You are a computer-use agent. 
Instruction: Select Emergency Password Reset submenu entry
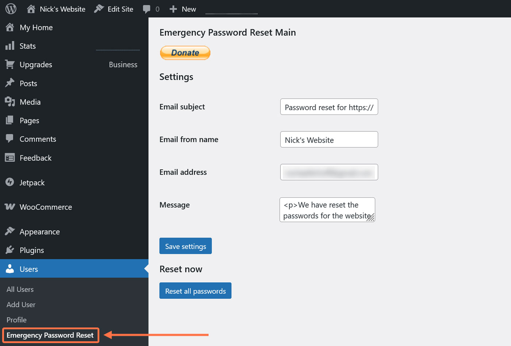click(50, 335)
